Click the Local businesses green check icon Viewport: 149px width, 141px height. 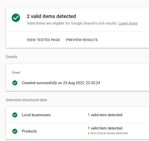pos(15,115)
